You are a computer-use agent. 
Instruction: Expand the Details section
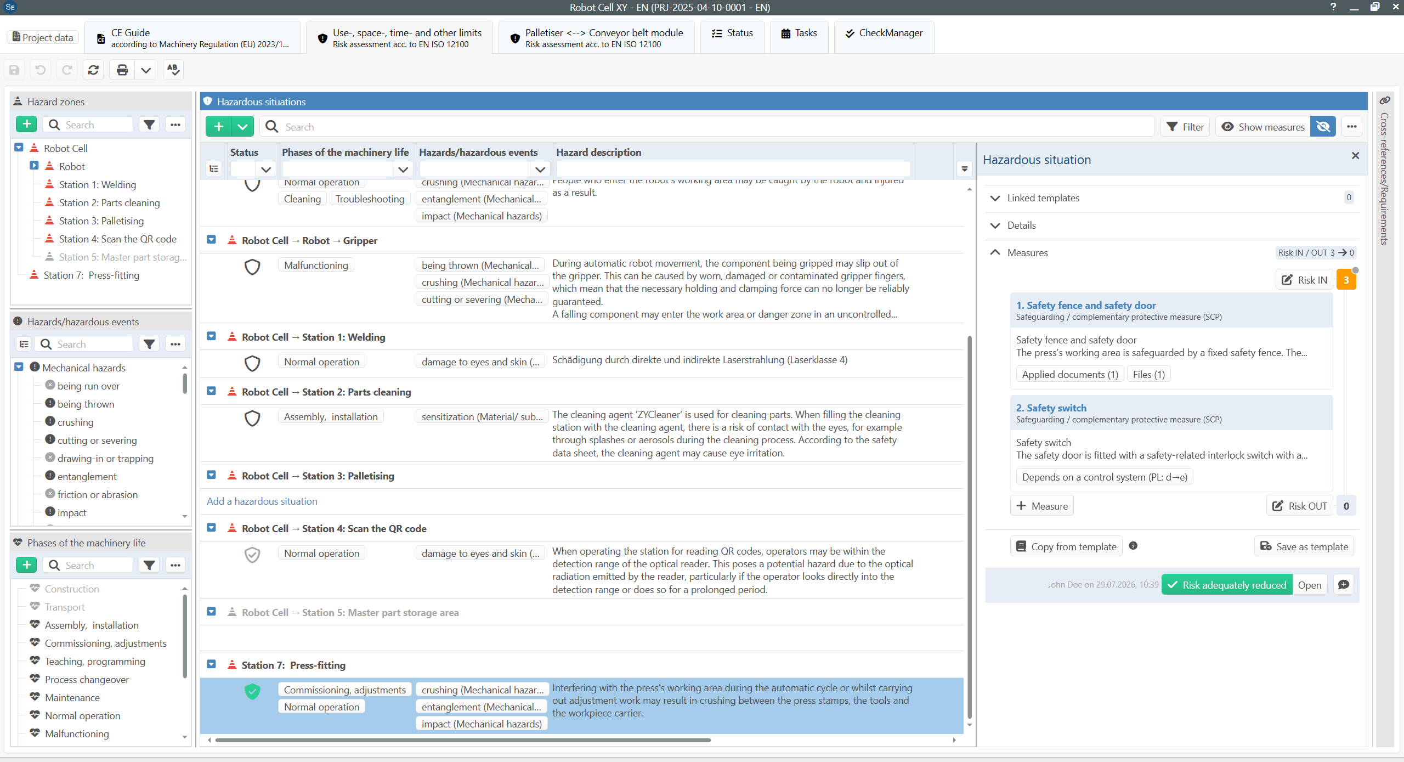point(995,225)
